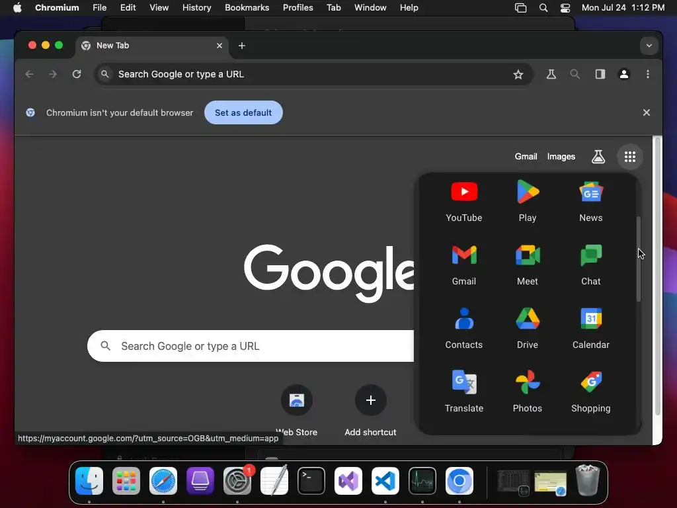Select the New Tab tab

pyautogui.click(x=153, y=46)
